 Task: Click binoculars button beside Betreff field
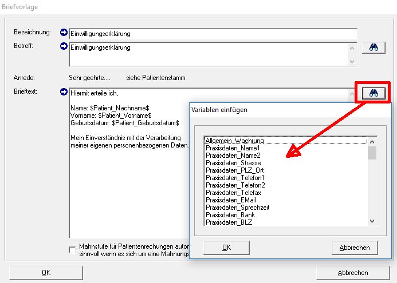[x=373, y=48]
